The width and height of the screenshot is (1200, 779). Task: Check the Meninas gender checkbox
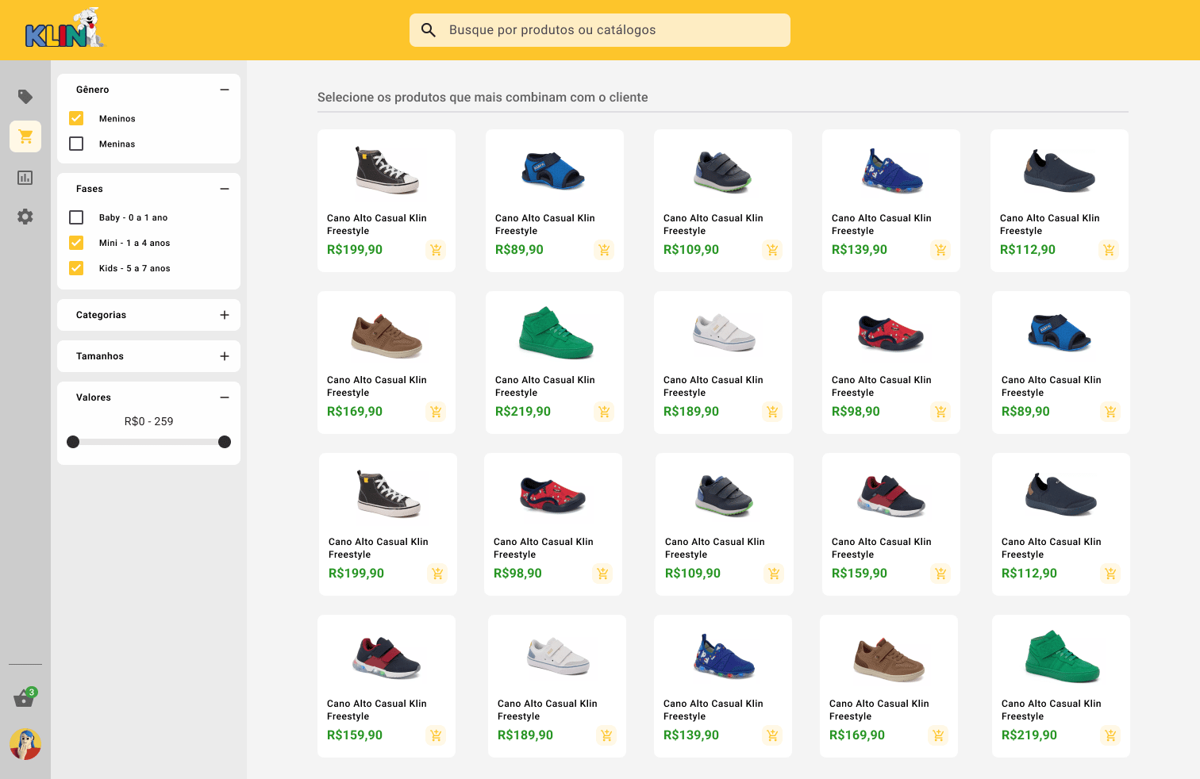pyautogui.click(x=76, y=144)
